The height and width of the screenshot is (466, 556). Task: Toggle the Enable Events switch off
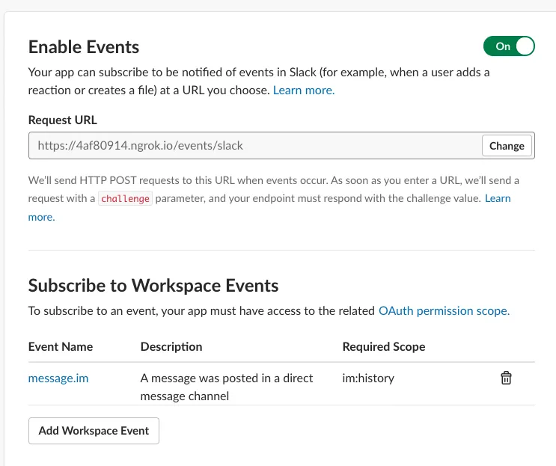click(509, 46)
